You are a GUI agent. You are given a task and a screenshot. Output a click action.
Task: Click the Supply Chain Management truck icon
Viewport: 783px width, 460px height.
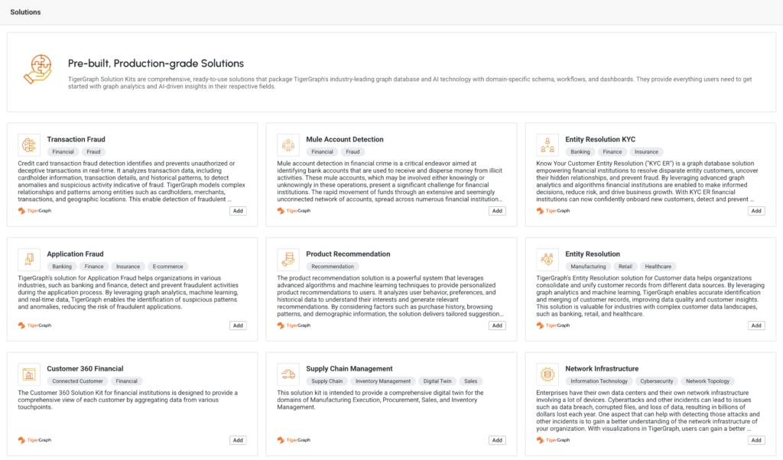pos(288,374)
